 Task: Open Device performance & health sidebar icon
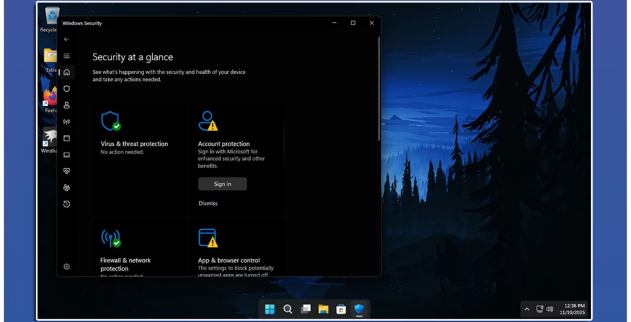[x=67, y=171]
